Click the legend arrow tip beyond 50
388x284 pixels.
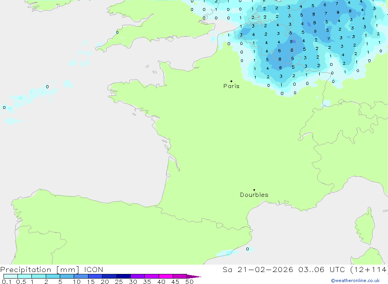pyautogui.click(x=194, y=277)
